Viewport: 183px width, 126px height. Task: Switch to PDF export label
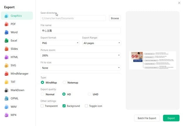click(13, 24)
